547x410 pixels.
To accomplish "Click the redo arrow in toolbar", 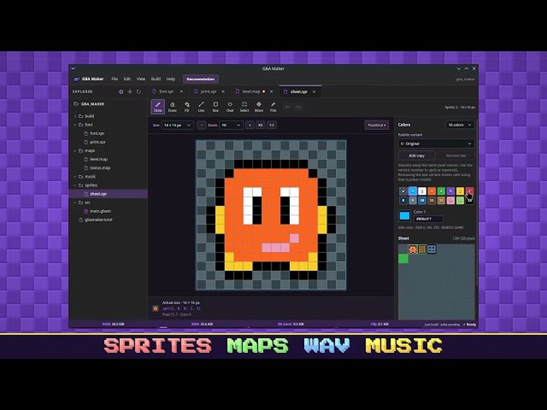I will click(298, 107).
